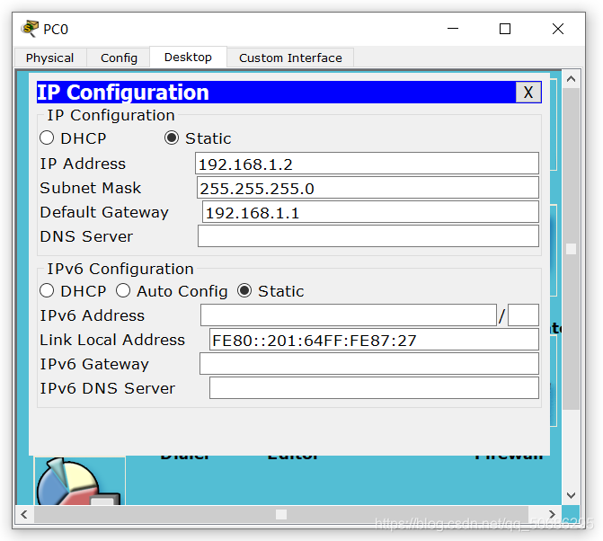Open the Config tab
Screen dimensions: 603x541
coord(119,58)
